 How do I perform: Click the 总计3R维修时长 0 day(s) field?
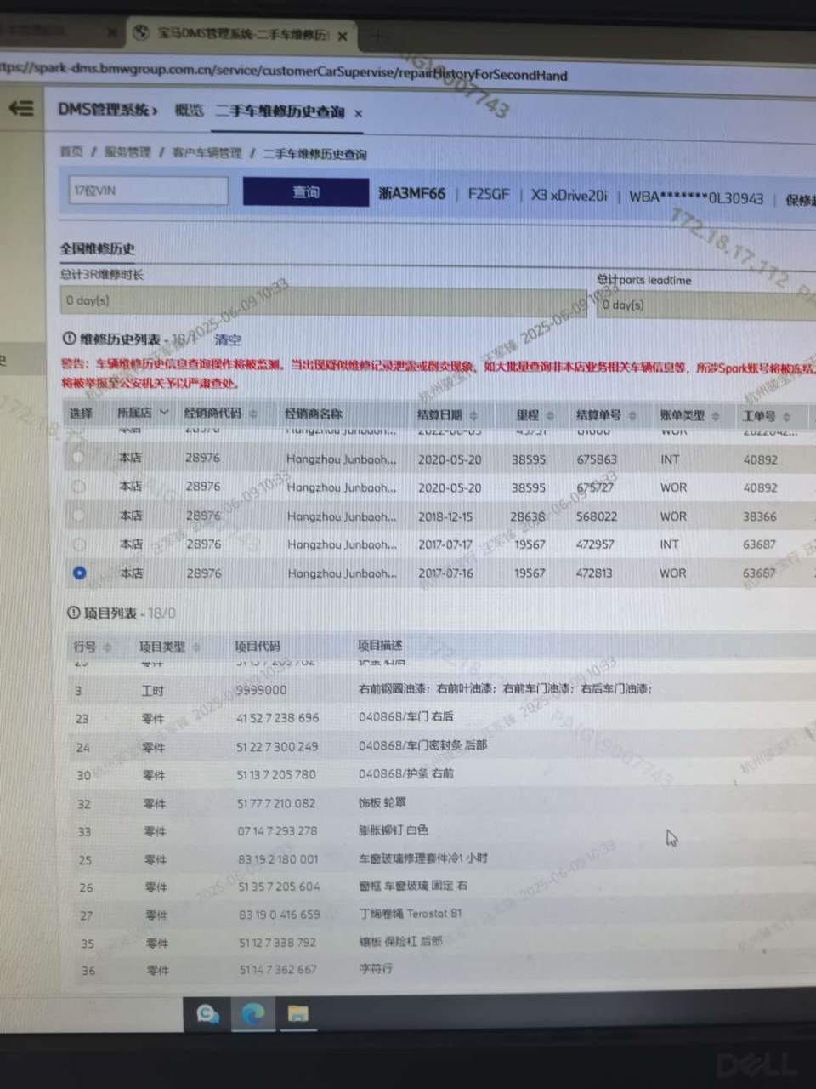323,301
